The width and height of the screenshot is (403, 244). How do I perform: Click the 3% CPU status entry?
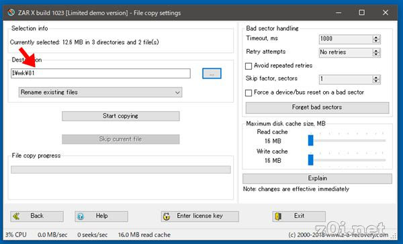pyautogui.click(x=15, y=235)
